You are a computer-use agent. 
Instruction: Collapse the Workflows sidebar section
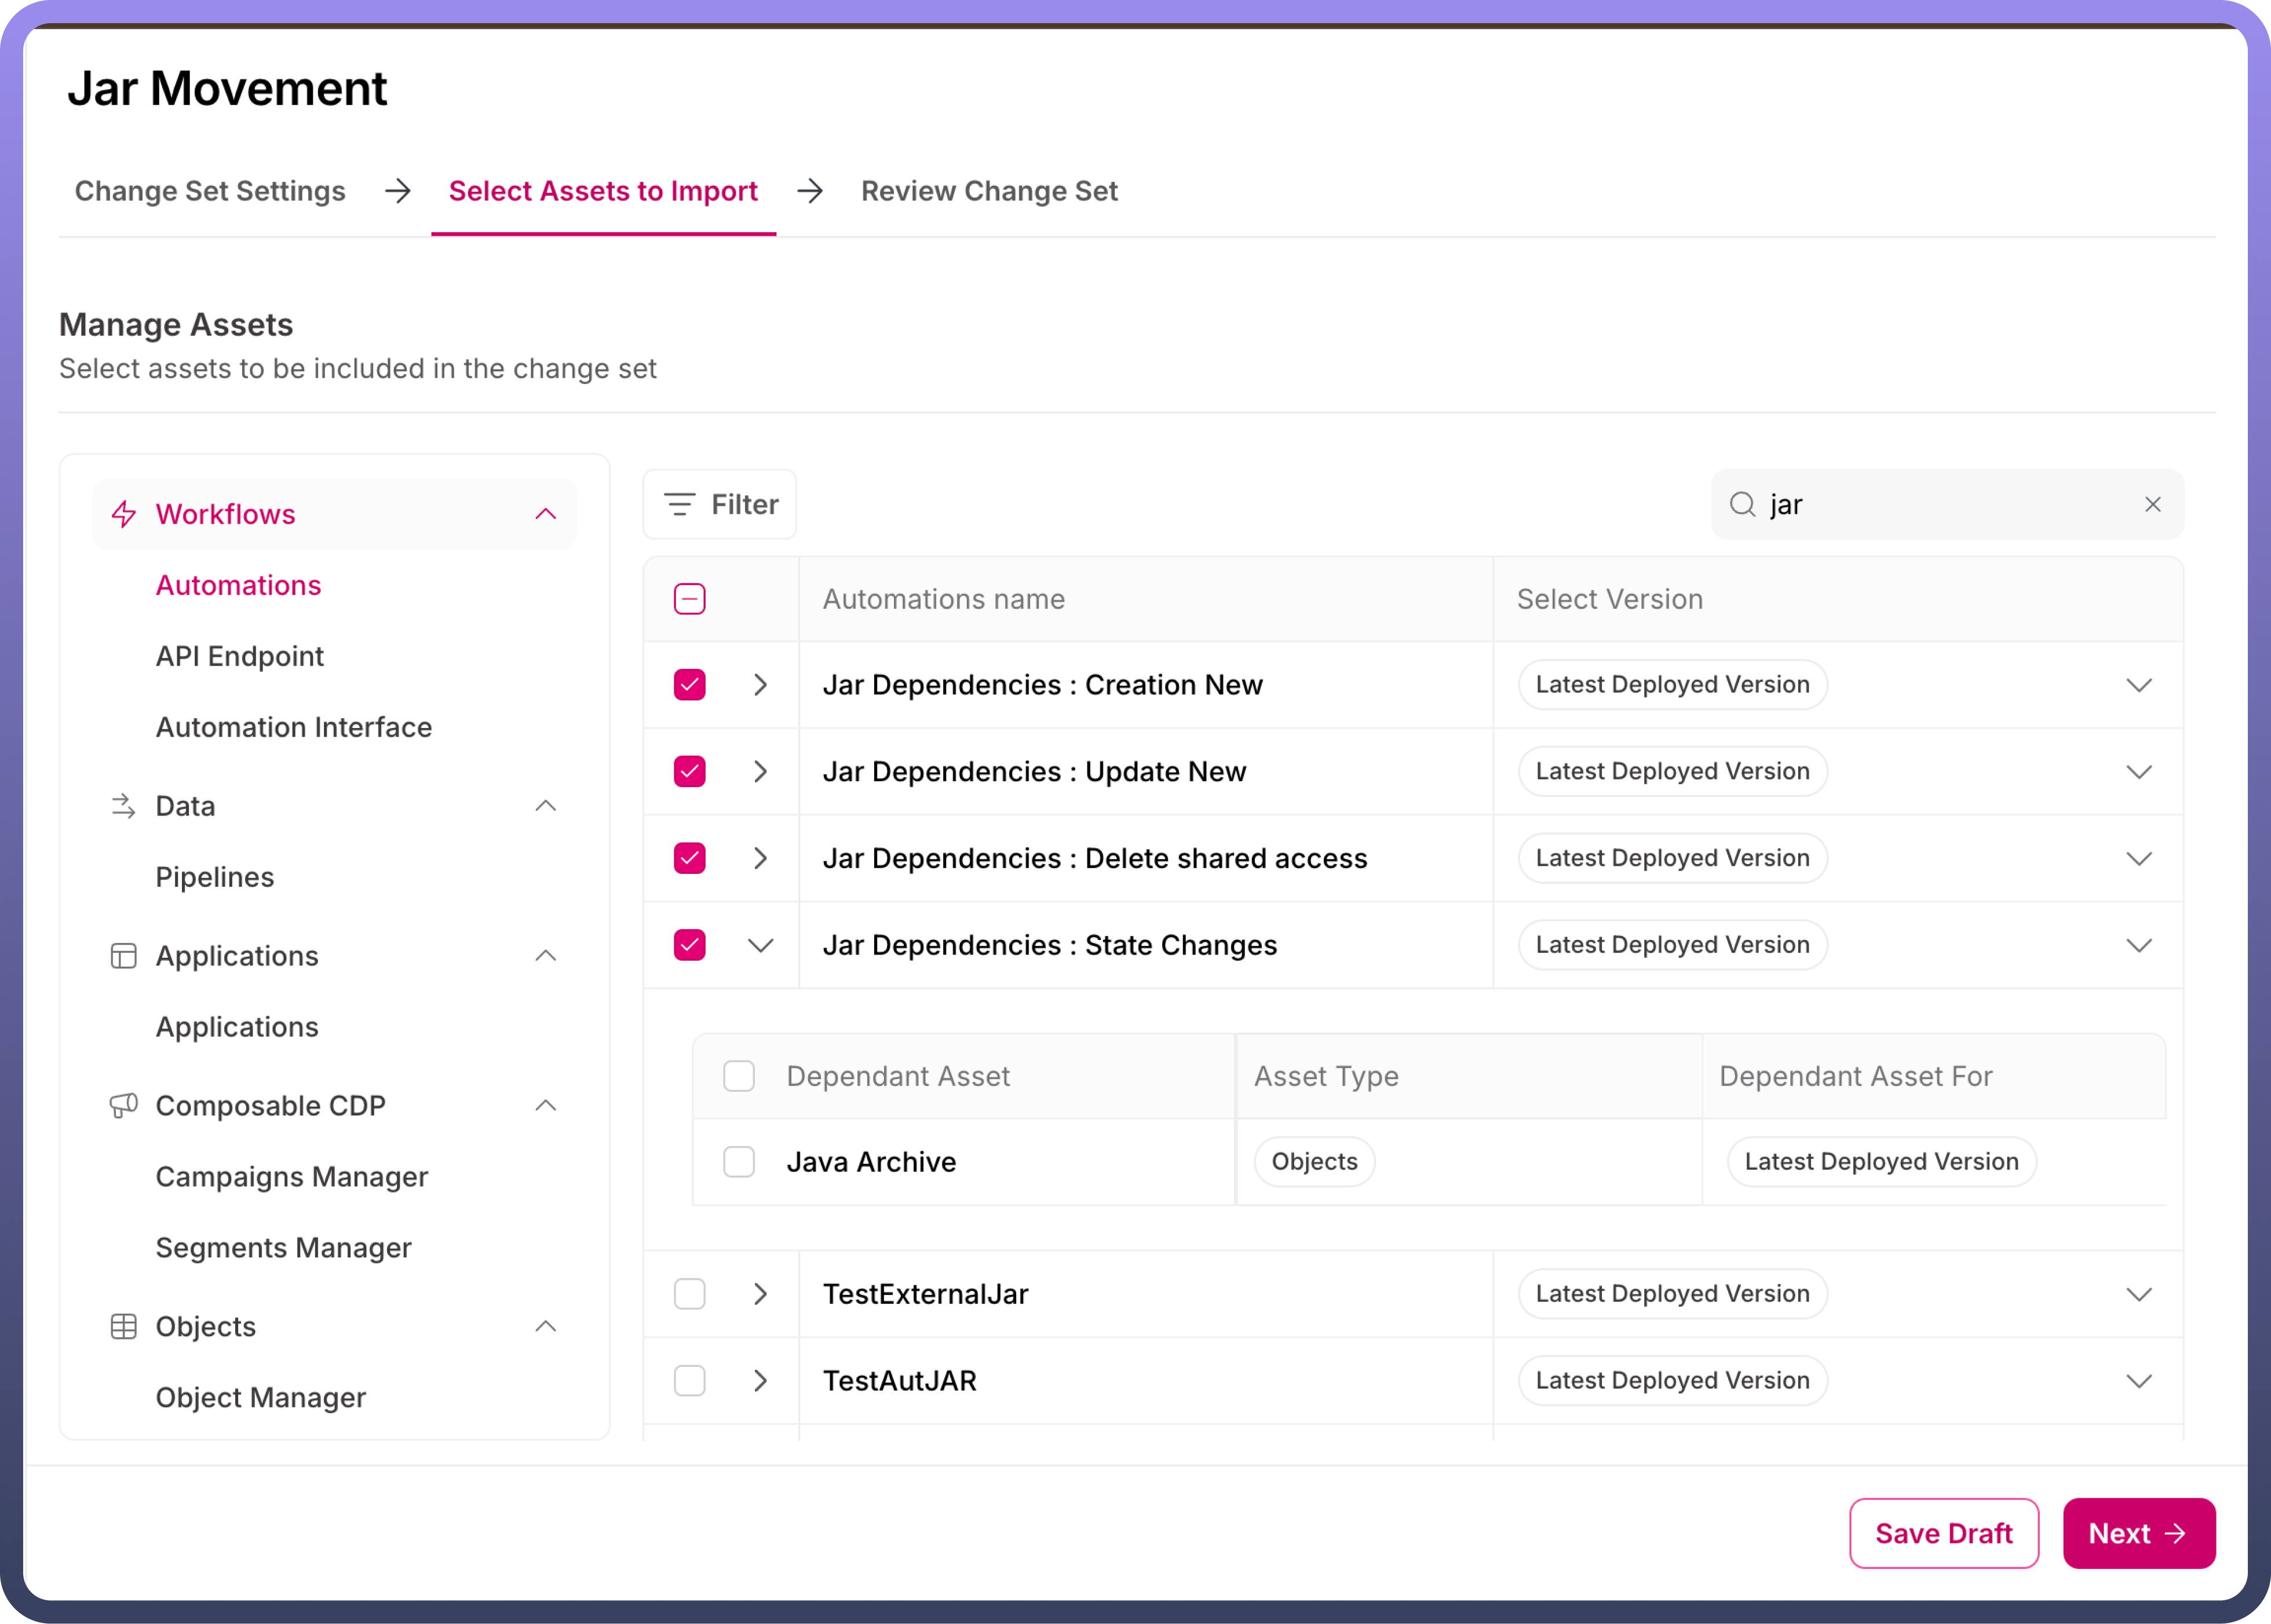[x=546, y=514]
